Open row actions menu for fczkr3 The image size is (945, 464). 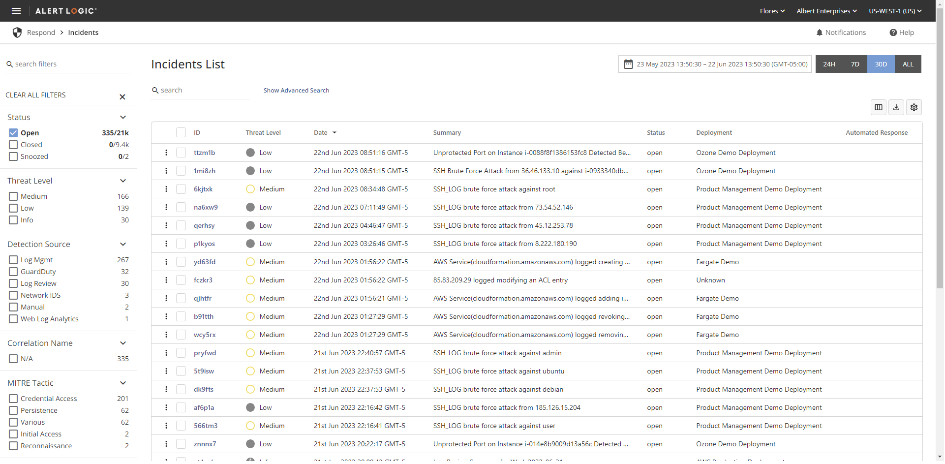pos(166,280)
